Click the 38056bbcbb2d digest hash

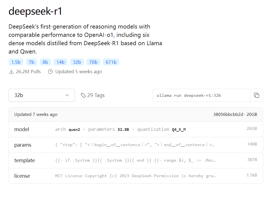pyautogui.click(x=228, y=115)
